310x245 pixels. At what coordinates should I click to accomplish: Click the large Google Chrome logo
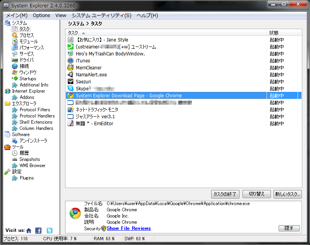click(75, 213)
